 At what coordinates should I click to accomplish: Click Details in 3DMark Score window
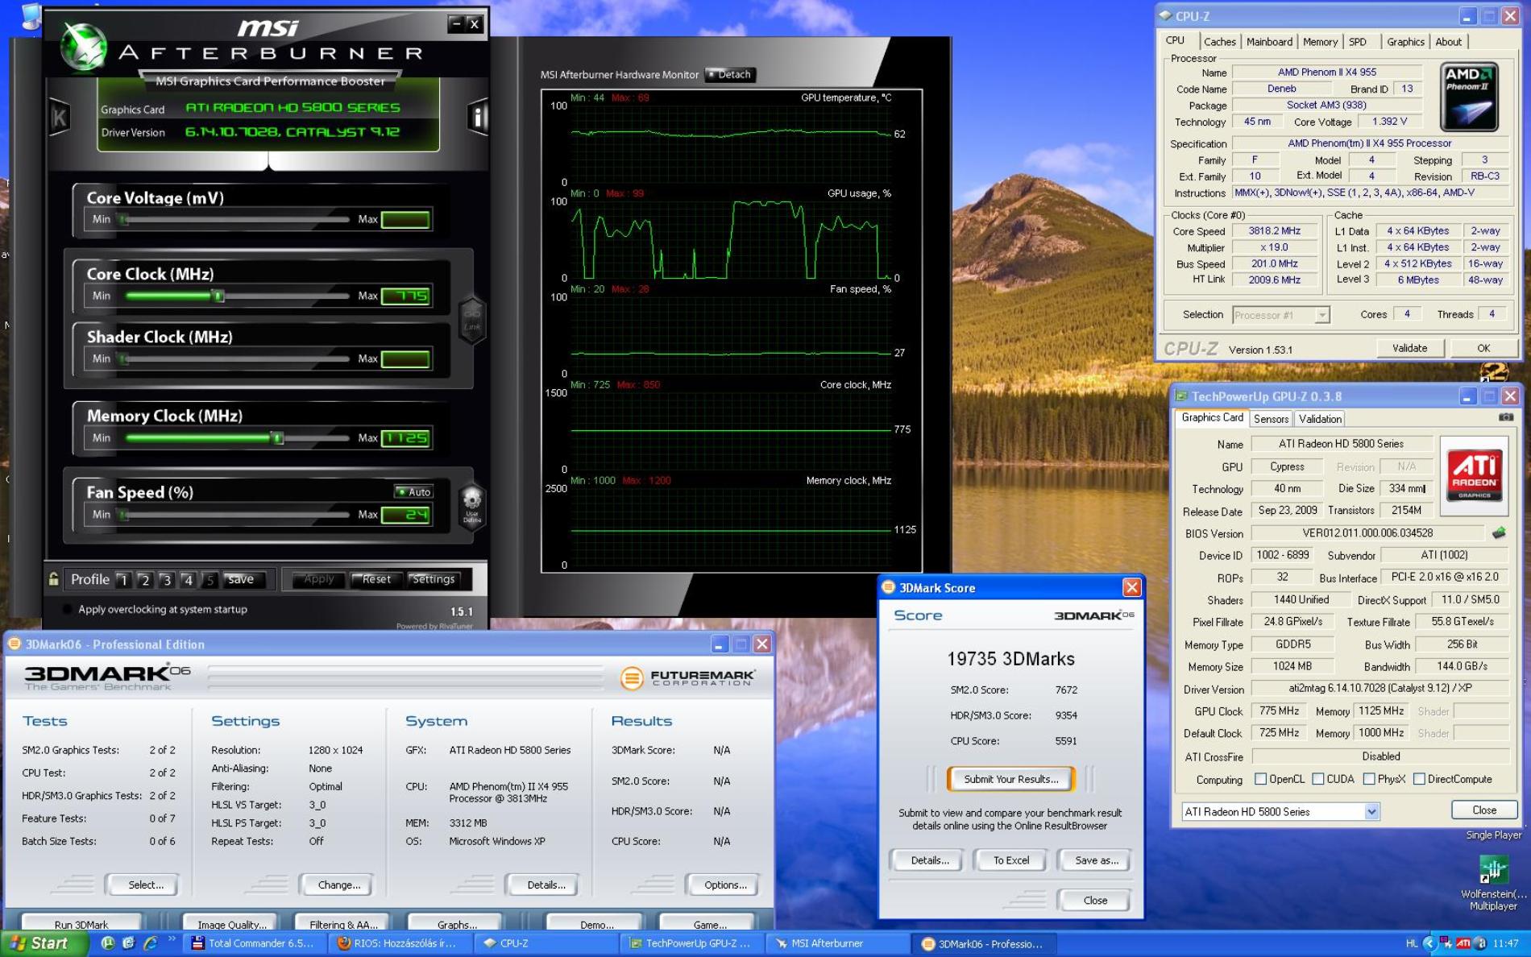[x=929, y=860]
